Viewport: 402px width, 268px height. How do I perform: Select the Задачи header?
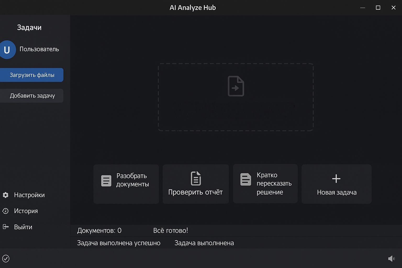(29, 27)
